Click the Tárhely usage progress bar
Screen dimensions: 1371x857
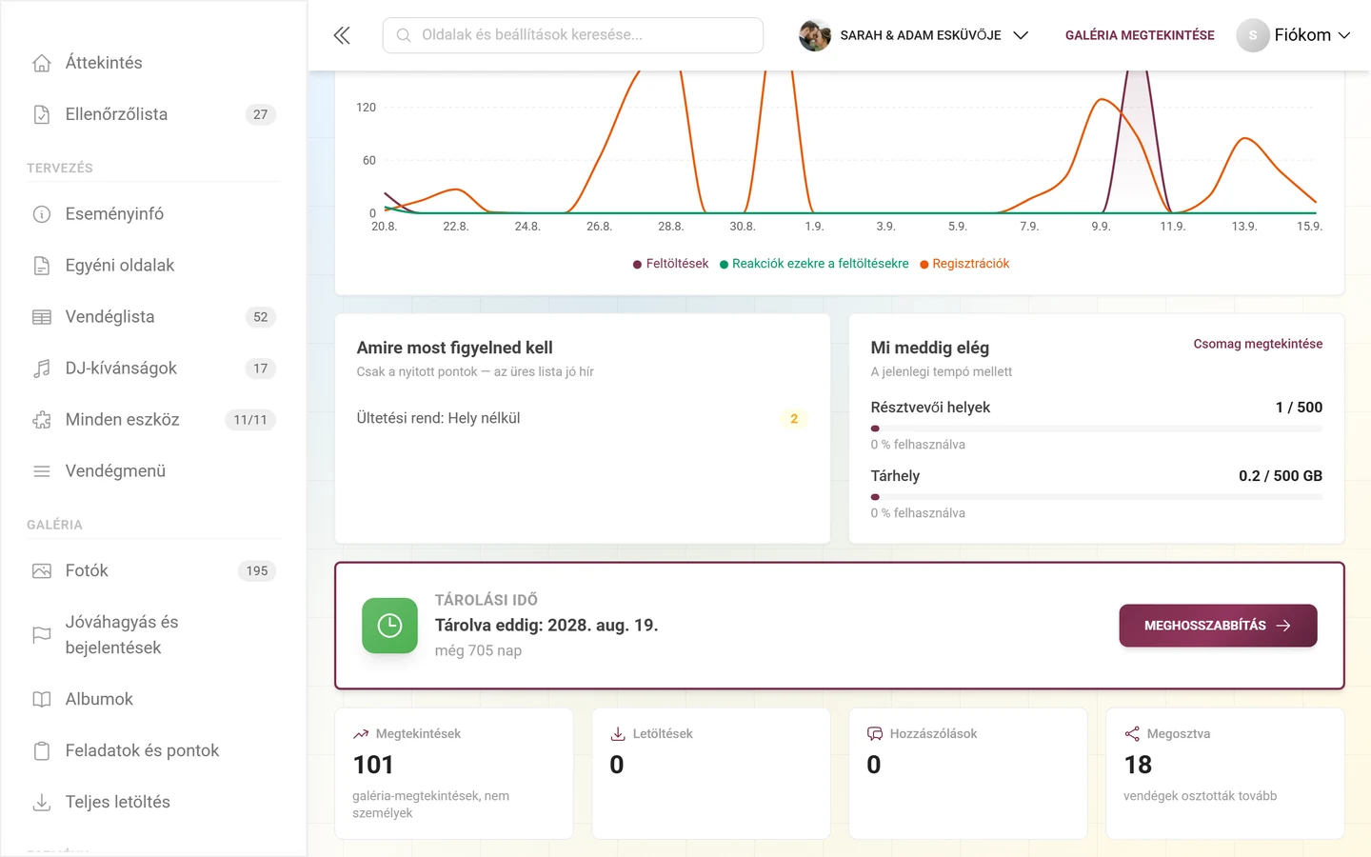pos(1096,497)
